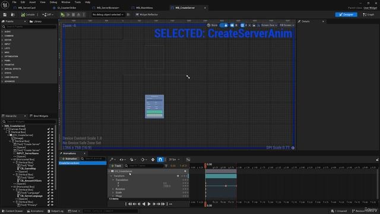Click the Save asset icon in toolbar
Viewport: 380px width, 214px height.
coord(5,15)
